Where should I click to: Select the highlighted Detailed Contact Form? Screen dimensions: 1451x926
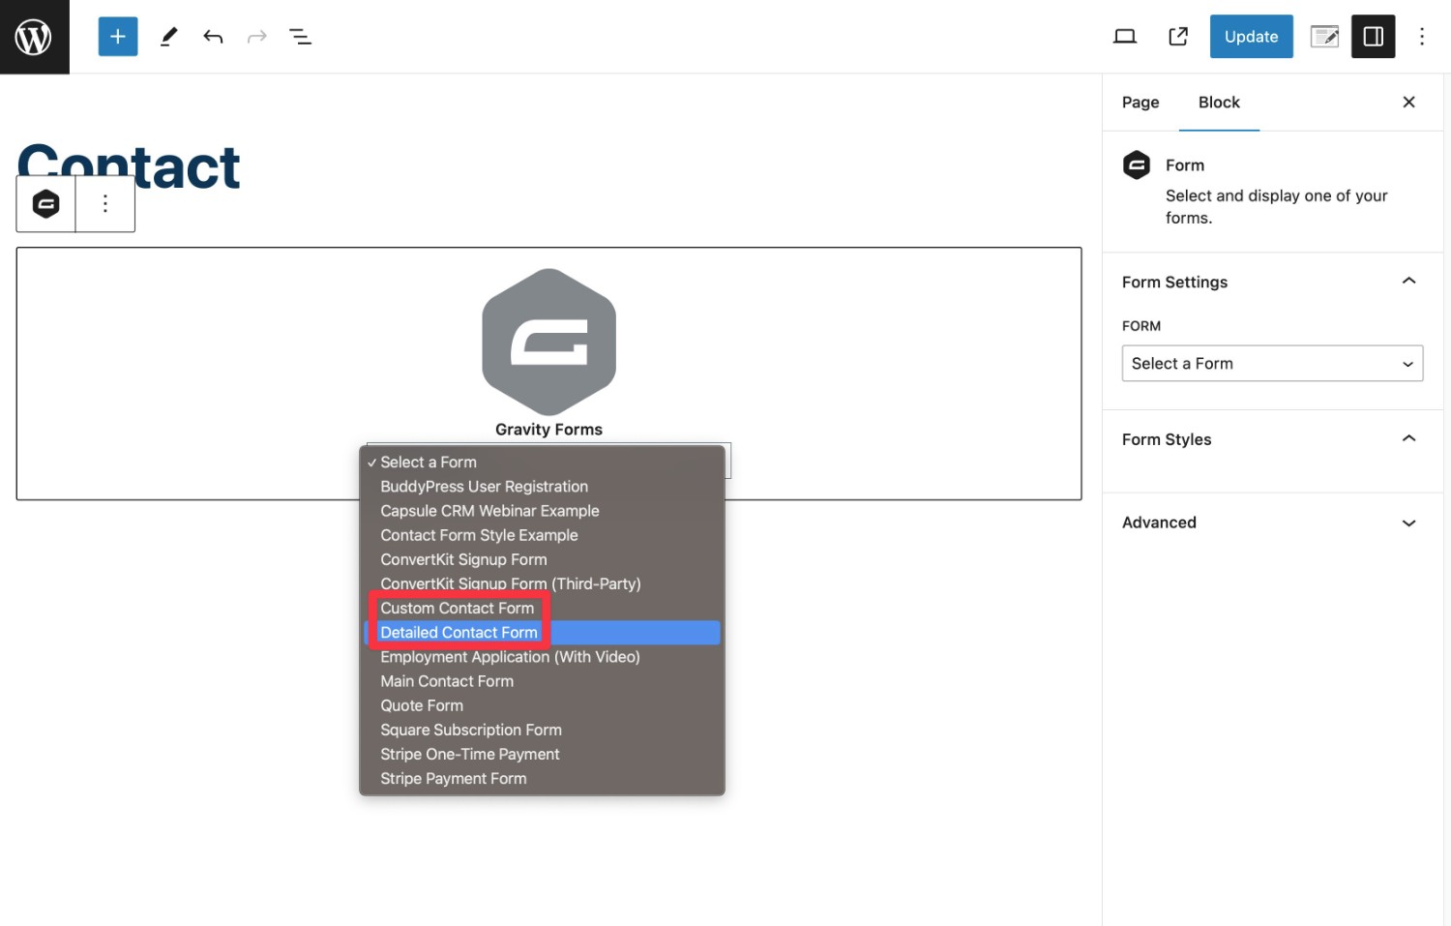click(x=542, y=633)
